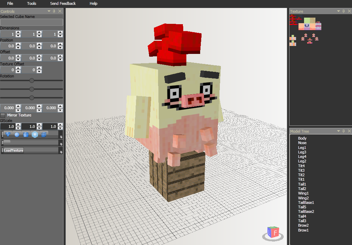Select the cone shape tool
The image size is (352, 245).
8,134
